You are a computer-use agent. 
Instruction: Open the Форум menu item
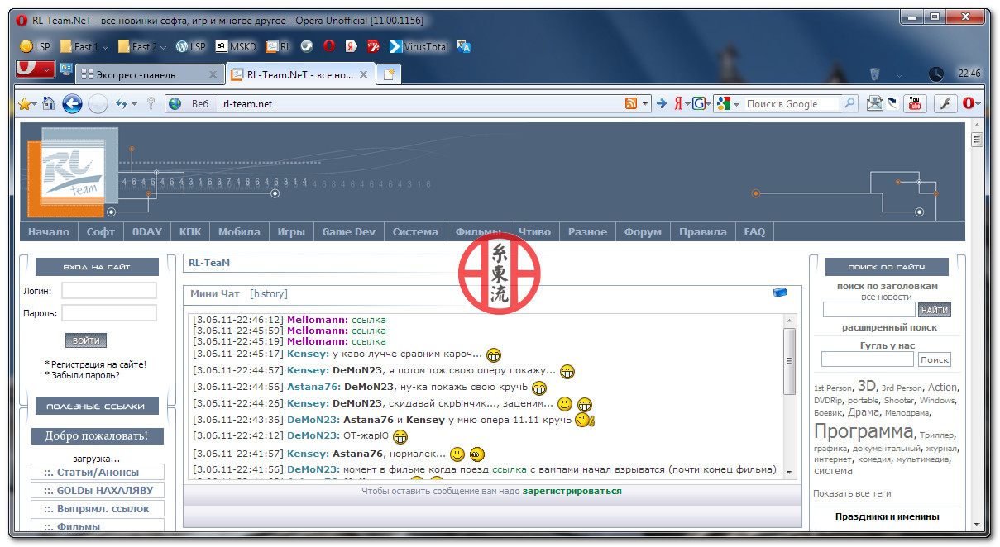tap(643, 232)
